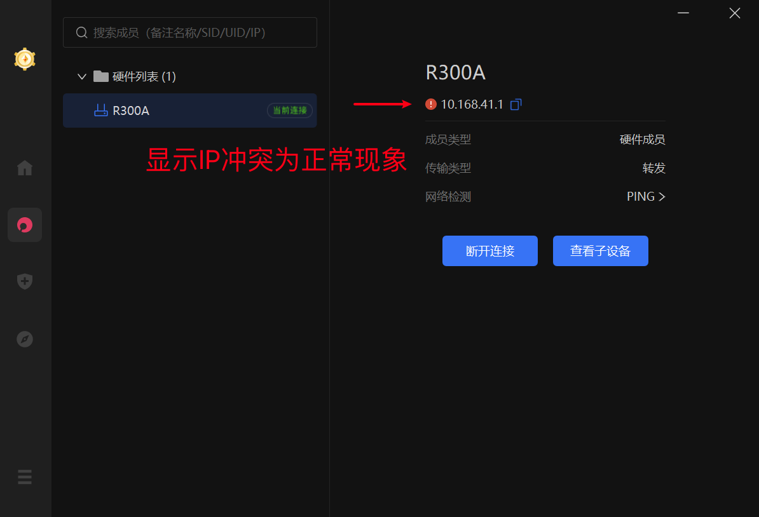Click the router icon next to R300A
Viewport: 759px width, 517px height.
[100, 110]
